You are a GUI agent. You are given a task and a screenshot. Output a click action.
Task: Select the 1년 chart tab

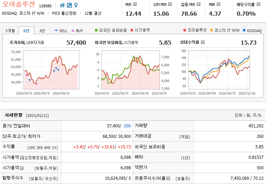click(26, 31)
